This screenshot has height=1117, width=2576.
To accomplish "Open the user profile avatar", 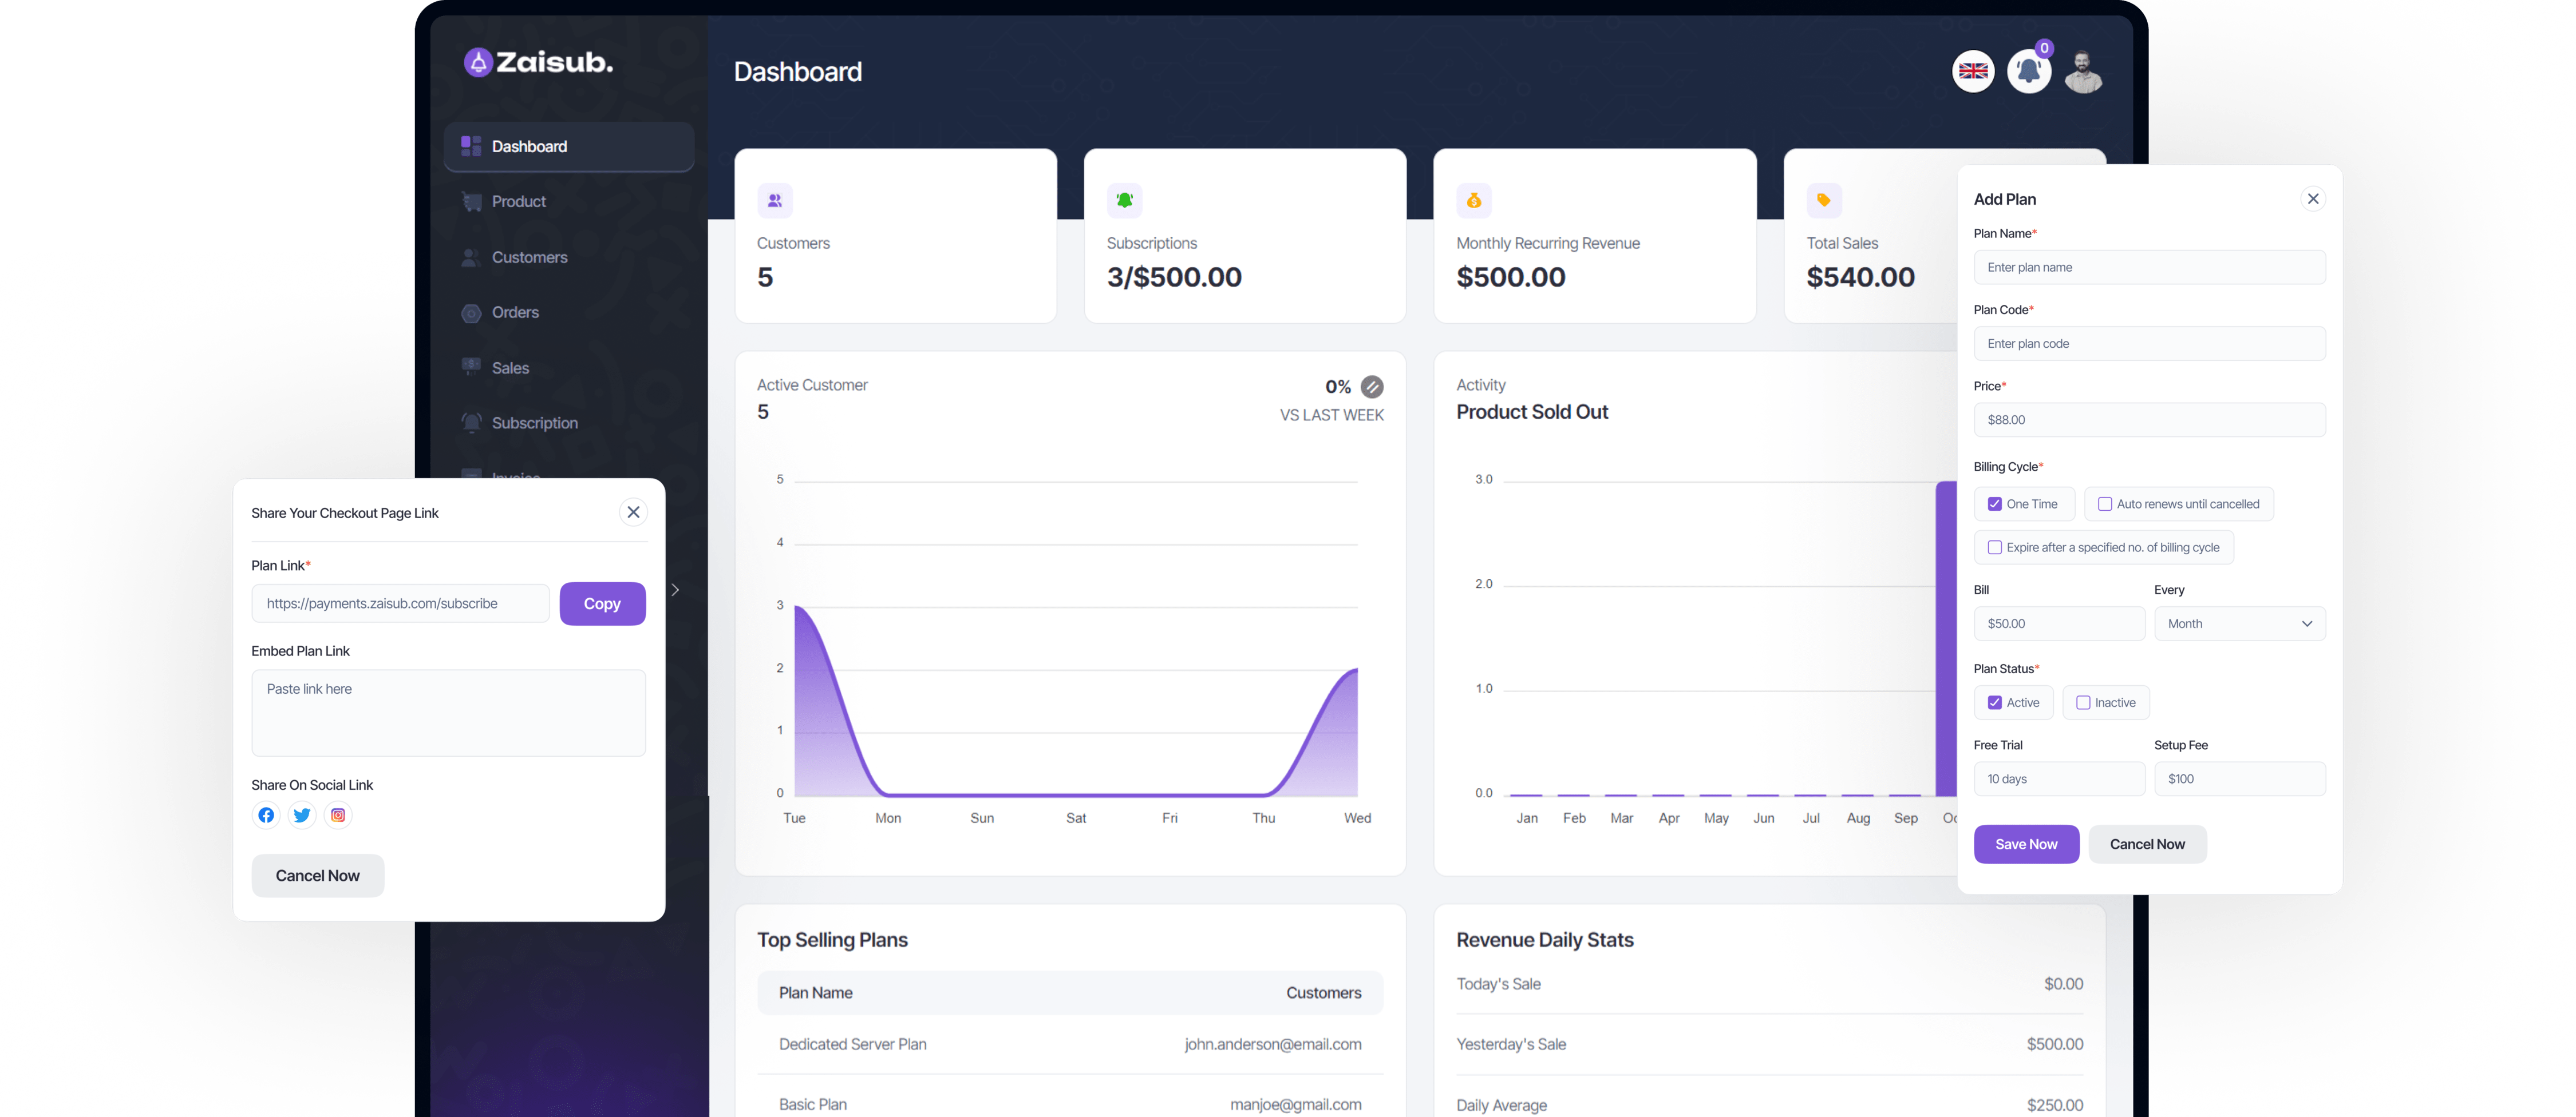I will [2083, 72].
